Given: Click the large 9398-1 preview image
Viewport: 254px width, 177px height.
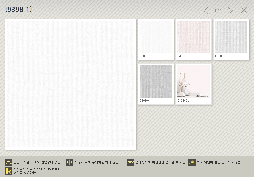Looking at the screenshot, I should (x=71, y=84).
